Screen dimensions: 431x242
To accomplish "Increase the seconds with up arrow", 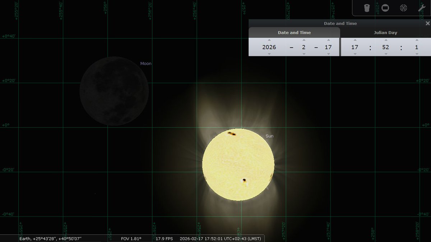I will pyautogui.click(x=417, y=40).
